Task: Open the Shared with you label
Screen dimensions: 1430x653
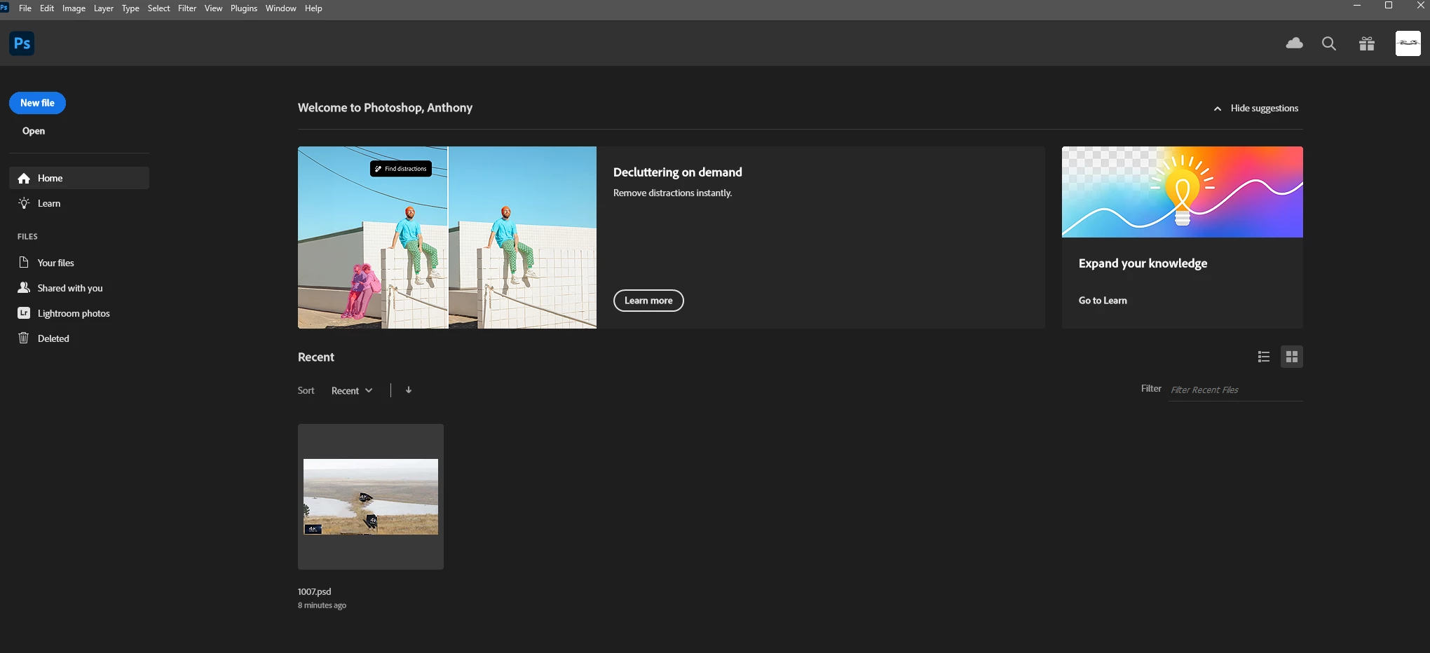Action: coord(70,288)
